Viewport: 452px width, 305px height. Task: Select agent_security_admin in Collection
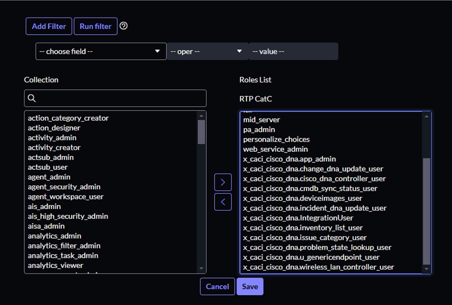(x=64, y=187)
